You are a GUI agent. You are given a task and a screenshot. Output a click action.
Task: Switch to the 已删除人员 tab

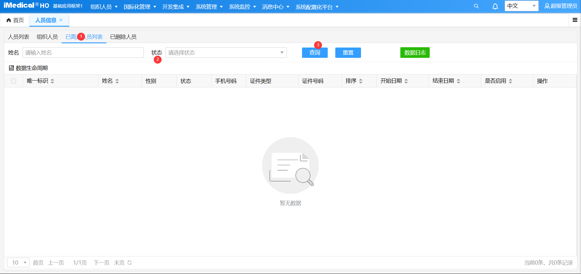pyautogui.click(x=123, y=37)
